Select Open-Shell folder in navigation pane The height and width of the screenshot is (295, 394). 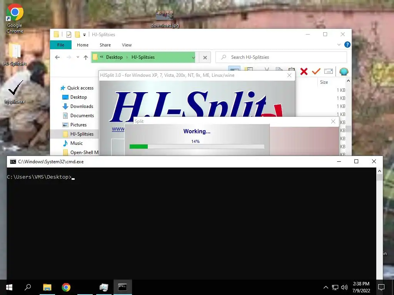80,152
